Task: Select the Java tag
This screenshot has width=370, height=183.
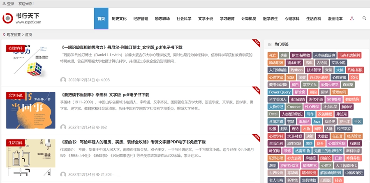Action: 317,121
